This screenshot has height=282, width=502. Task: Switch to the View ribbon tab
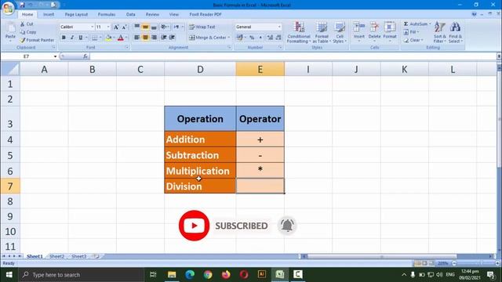click(x=174, y=14)
